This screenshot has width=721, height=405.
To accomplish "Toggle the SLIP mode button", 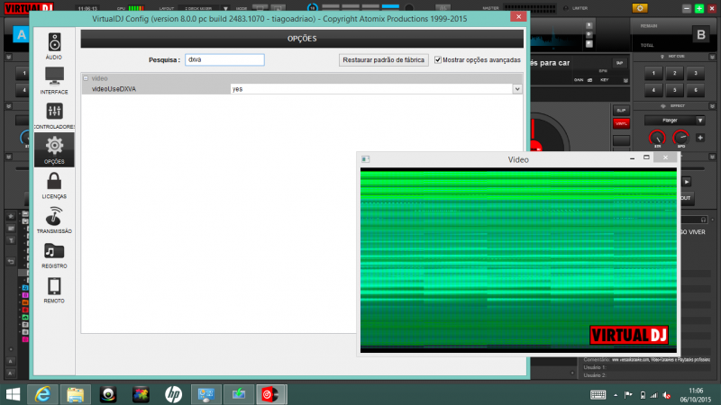I will (621, 110).
